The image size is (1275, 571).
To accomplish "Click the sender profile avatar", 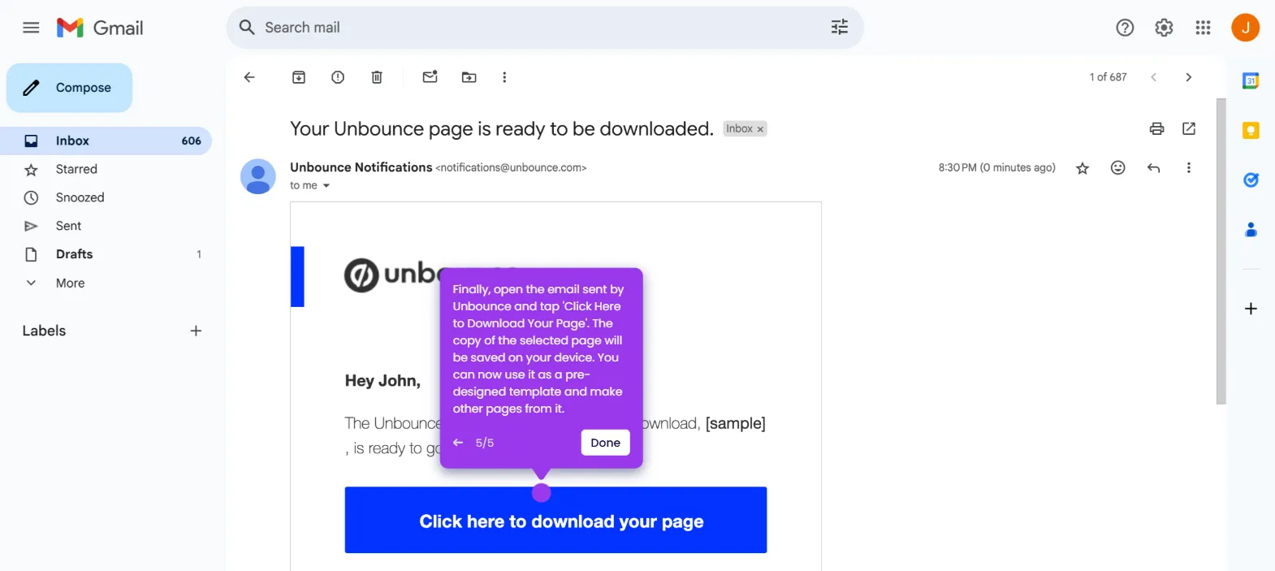I will point(258,176).
